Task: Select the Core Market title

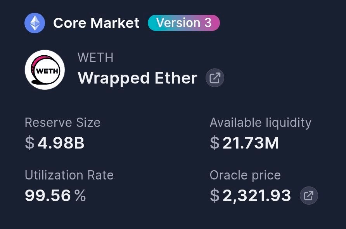Action: click(x=96, y=23)
